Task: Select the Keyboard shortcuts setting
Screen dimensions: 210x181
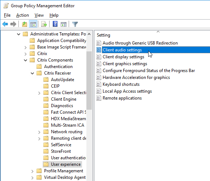Action: (121, 84)
